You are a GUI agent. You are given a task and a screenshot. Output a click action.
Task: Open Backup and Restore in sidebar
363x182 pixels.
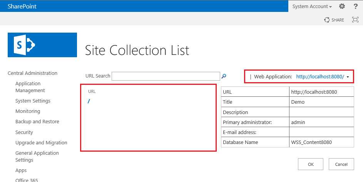pos(37,122)
